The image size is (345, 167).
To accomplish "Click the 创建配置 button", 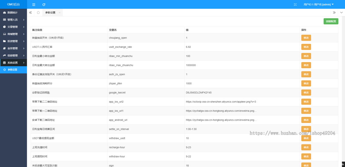I will pyautogui.click(x=331, y=21).
